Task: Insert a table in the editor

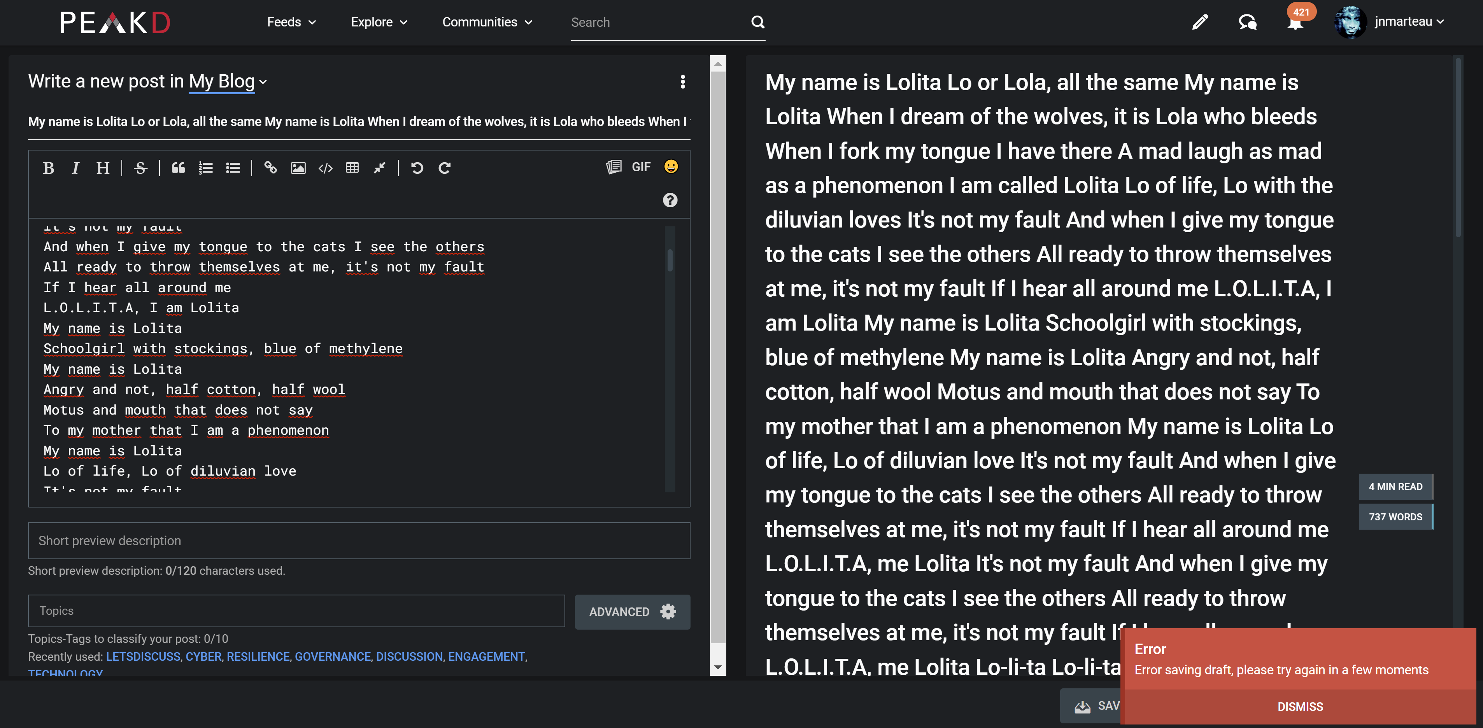Action: click(x=352, y=168)
